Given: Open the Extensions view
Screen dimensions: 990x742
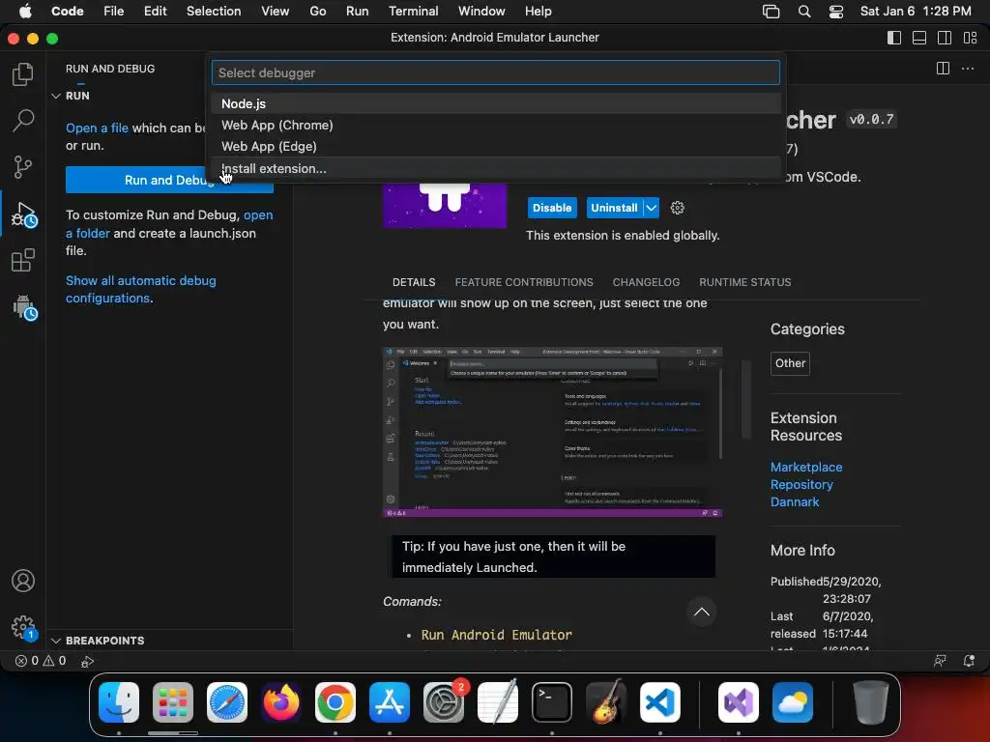Looking at the screenshot, I should pyautogui.click(x=23, y=260).
